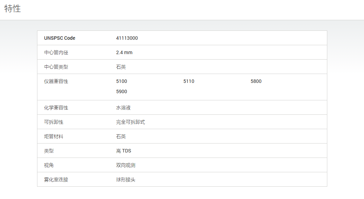364x199 pixels.
Task: Select the value 41113000
Action: (x=127, y=38)
